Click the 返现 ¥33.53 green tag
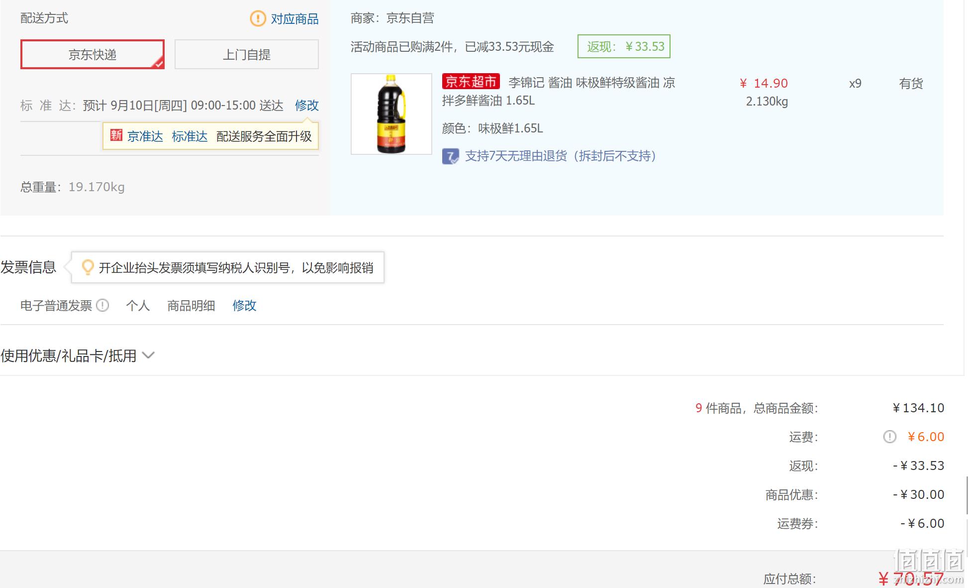968x588 pixels. click(x=624, y=46)
